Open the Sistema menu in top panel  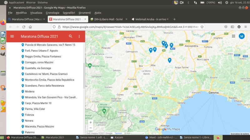click(x=42, y=2)
